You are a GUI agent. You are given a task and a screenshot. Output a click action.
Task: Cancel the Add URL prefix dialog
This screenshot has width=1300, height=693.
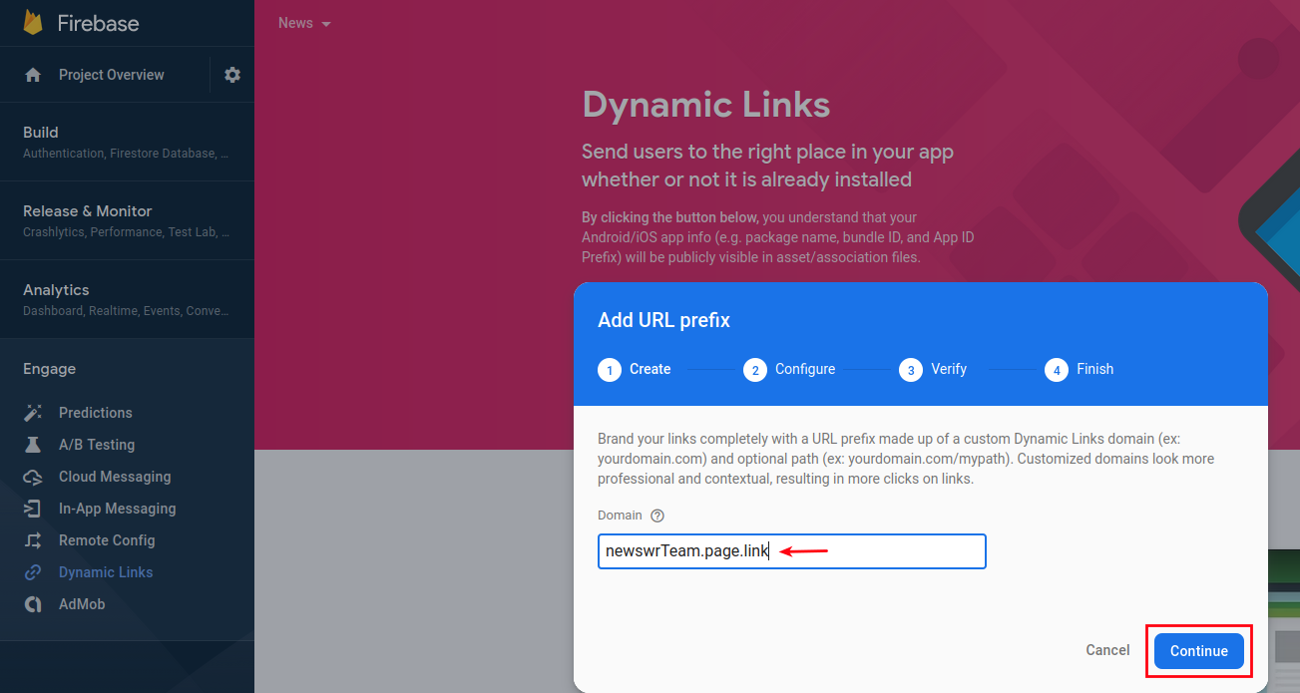[x=1107, y=650]
